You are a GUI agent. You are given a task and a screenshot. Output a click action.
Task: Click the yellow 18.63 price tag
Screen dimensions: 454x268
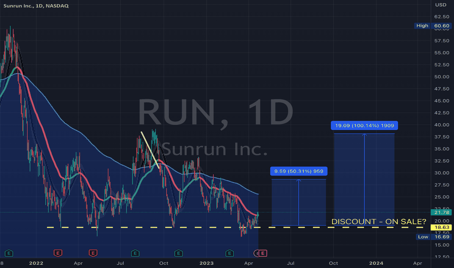pos(441,228)
